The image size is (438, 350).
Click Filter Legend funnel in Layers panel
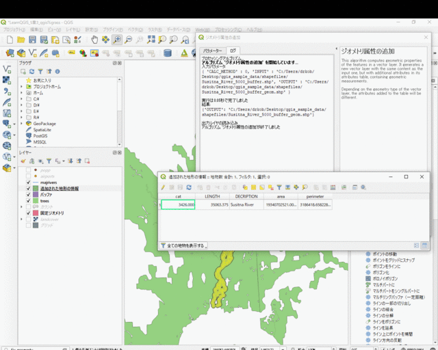[49, 161]
